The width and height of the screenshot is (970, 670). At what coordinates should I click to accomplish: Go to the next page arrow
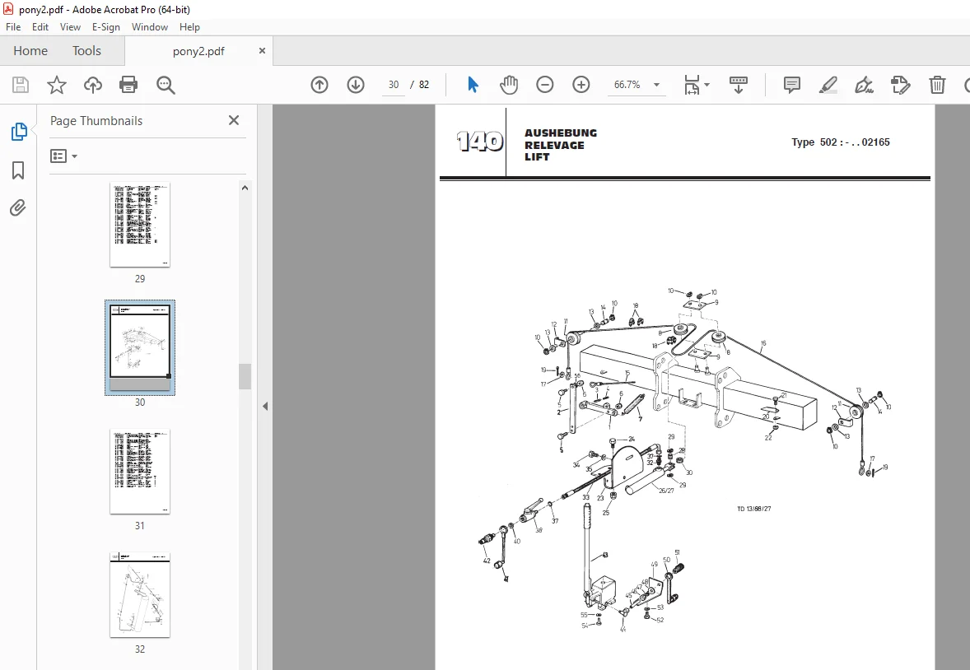[356, 85]
